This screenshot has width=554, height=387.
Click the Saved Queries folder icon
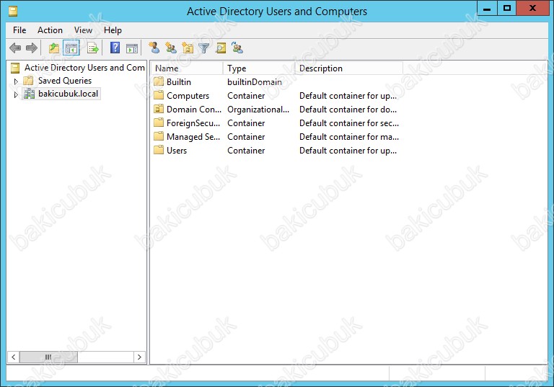[x=28, y=81]
